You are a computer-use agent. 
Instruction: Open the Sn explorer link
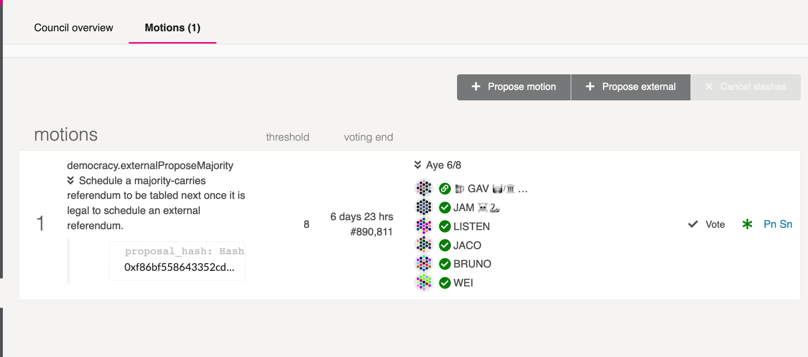786,224
